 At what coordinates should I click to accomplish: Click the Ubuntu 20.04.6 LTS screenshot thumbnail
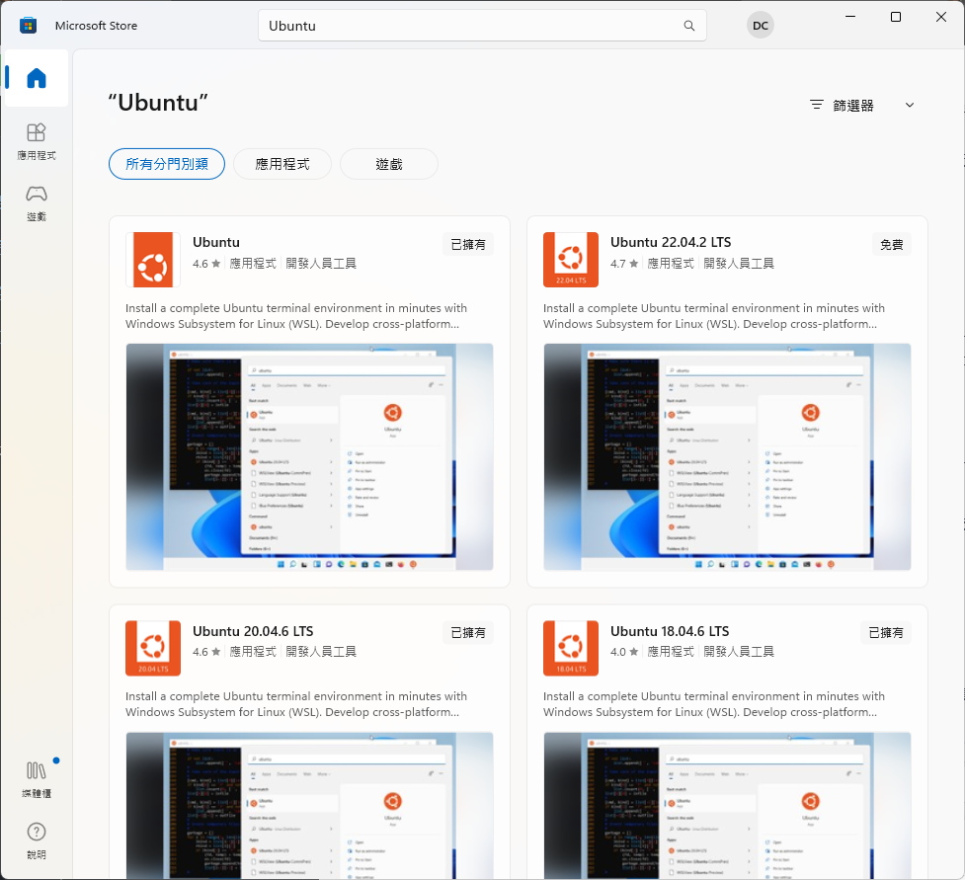tap(309, 806)
